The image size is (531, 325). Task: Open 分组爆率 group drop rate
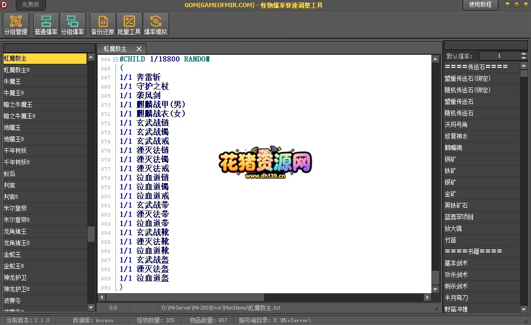click(73, 25)
